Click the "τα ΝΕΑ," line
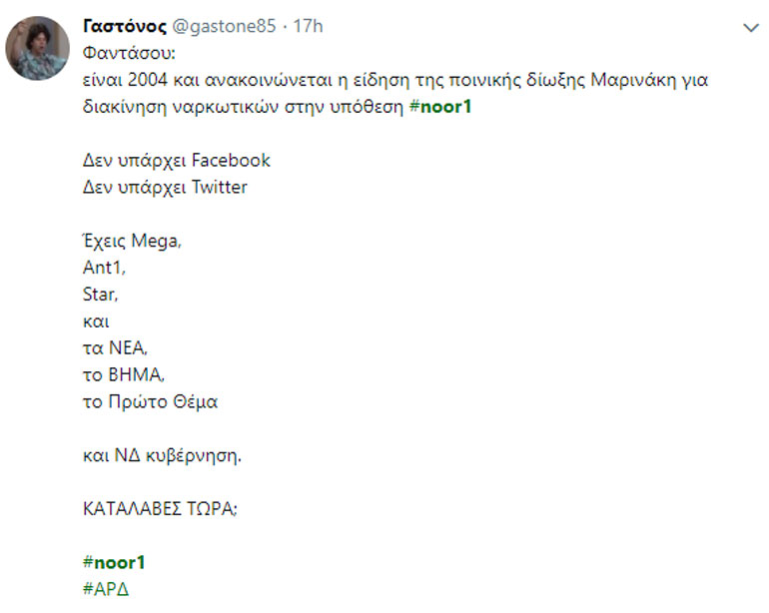The height and width of the screenshot is (613, 769). [115, 347]
